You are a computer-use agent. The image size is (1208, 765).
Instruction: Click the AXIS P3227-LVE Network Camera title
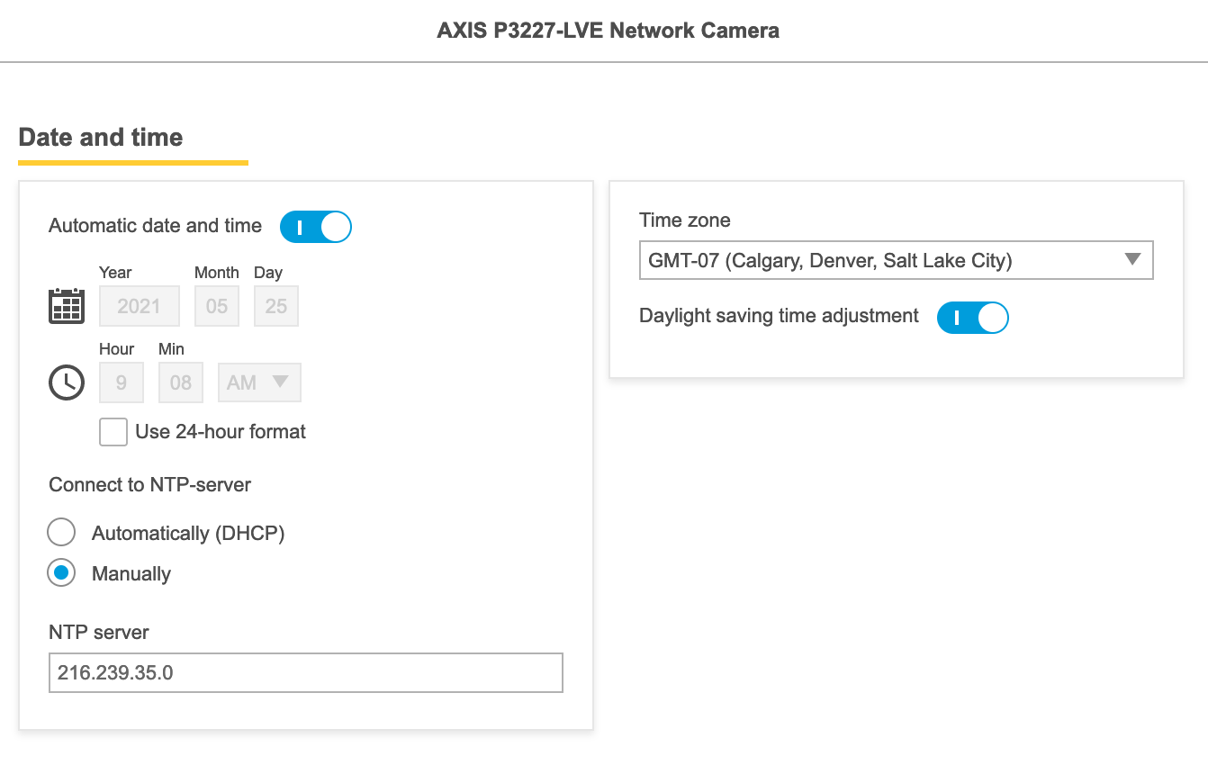click(x=608, y=31)
